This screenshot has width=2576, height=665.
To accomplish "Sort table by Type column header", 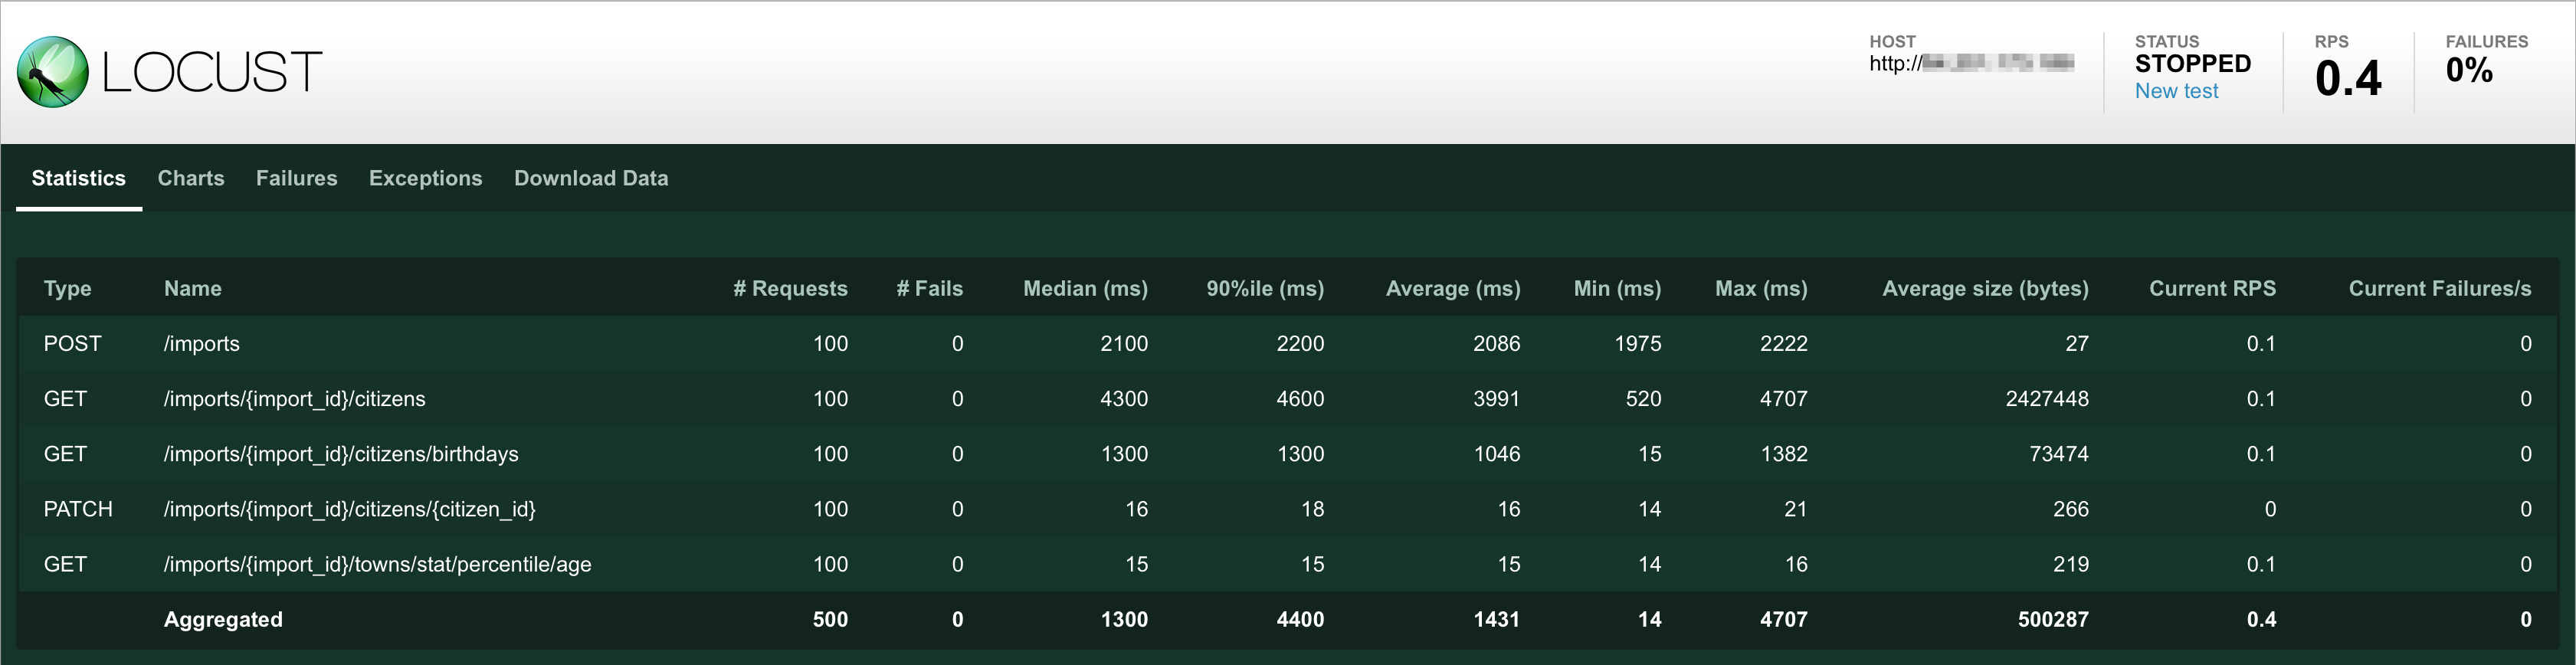I will 67,288.
